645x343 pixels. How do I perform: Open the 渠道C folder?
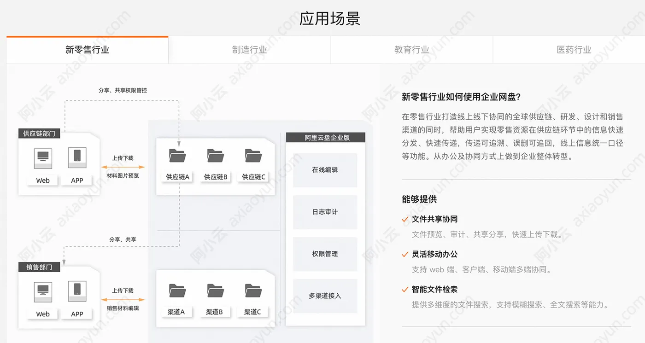252,291
